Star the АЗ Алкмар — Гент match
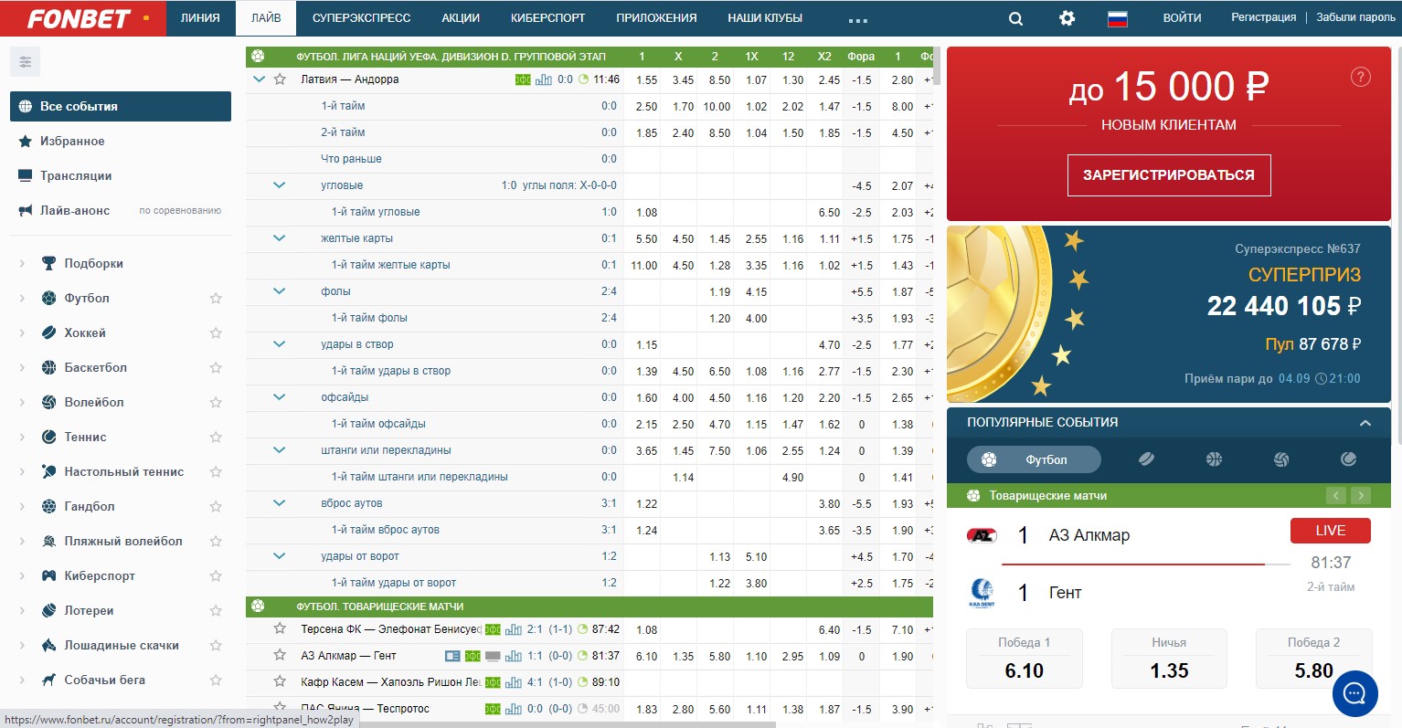The width and height of the screenshot is (1402, 728). (x=281, y=655)
